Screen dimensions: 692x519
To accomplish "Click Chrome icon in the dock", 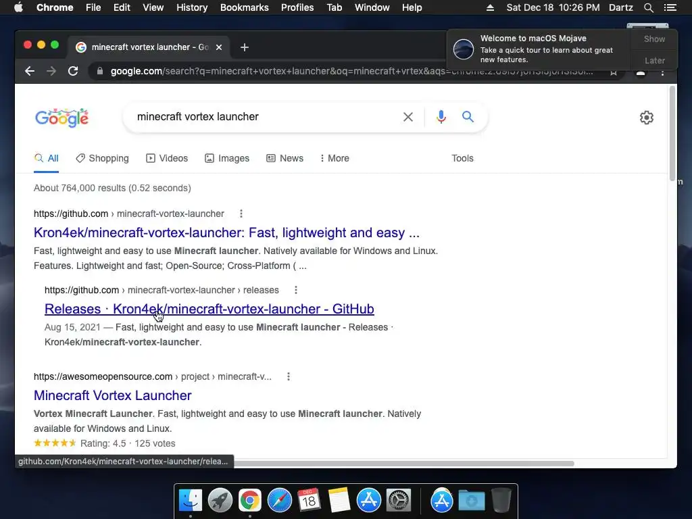I will click(250, 501).
